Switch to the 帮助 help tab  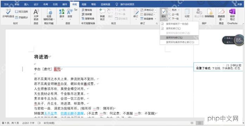94,4
